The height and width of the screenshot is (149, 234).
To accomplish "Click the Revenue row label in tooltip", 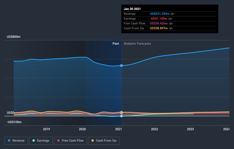I will pyautogui.click(x=130, y=14).
